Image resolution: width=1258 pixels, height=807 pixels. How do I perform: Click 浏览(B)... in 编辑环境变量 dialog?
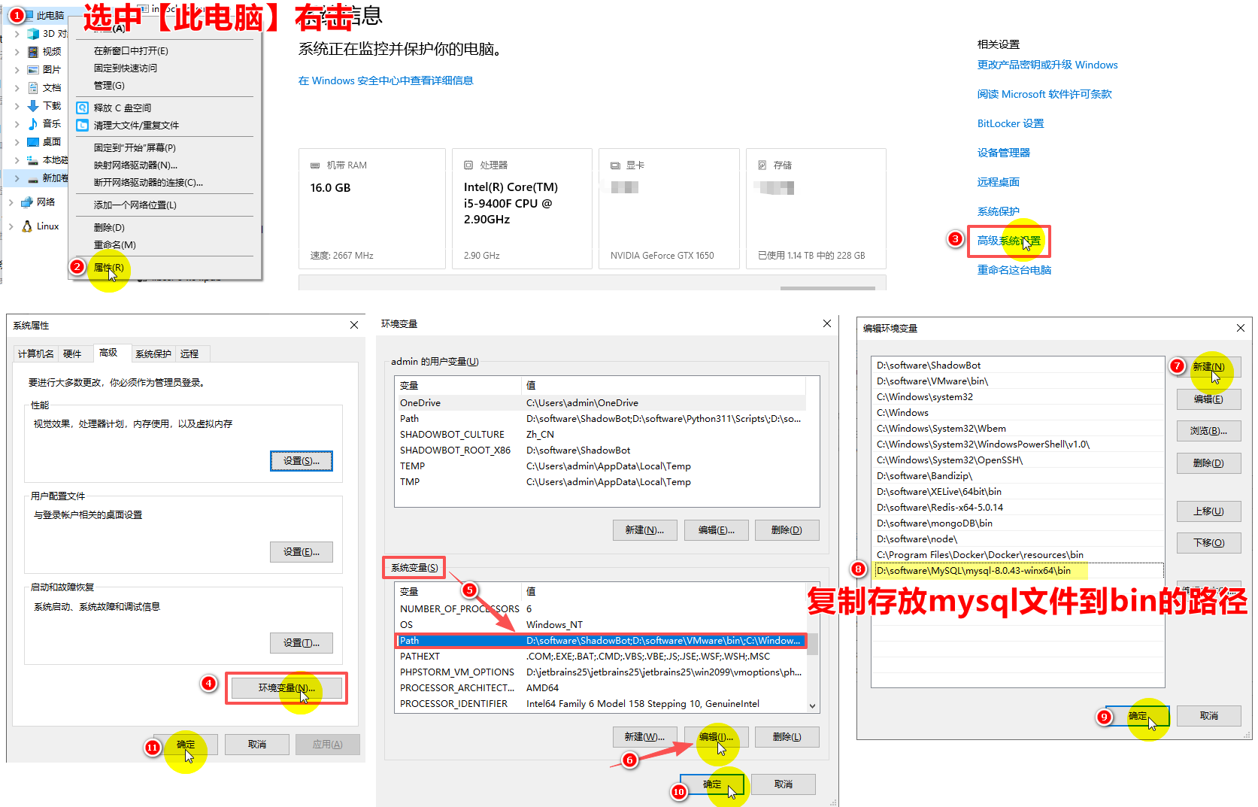point(1208,431)
